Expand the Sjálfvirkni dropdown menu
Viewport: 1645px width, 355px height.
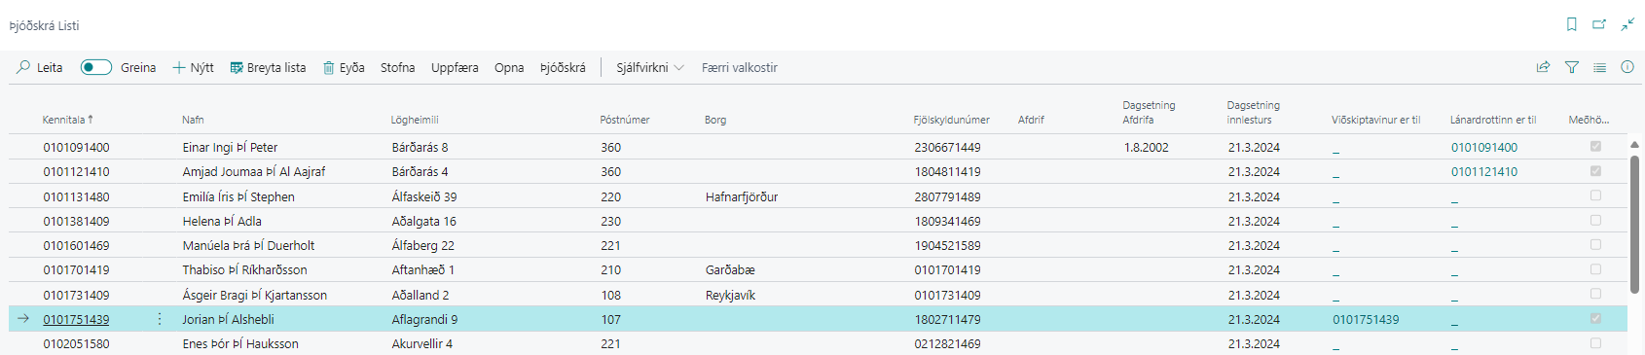(650, 67)
